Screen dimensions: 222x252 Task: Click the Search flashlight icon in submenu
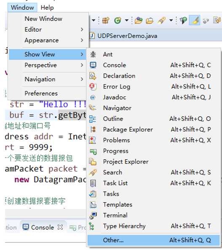tap(93, 172)
